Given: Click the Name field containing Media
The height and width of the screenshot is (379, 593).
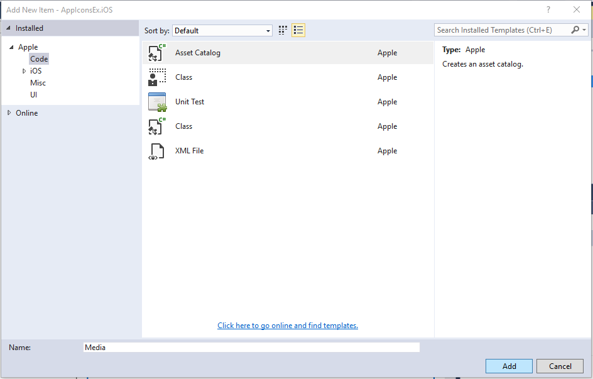Looking at the screenshot, I should pyautogui.click(x=251, y=347).
